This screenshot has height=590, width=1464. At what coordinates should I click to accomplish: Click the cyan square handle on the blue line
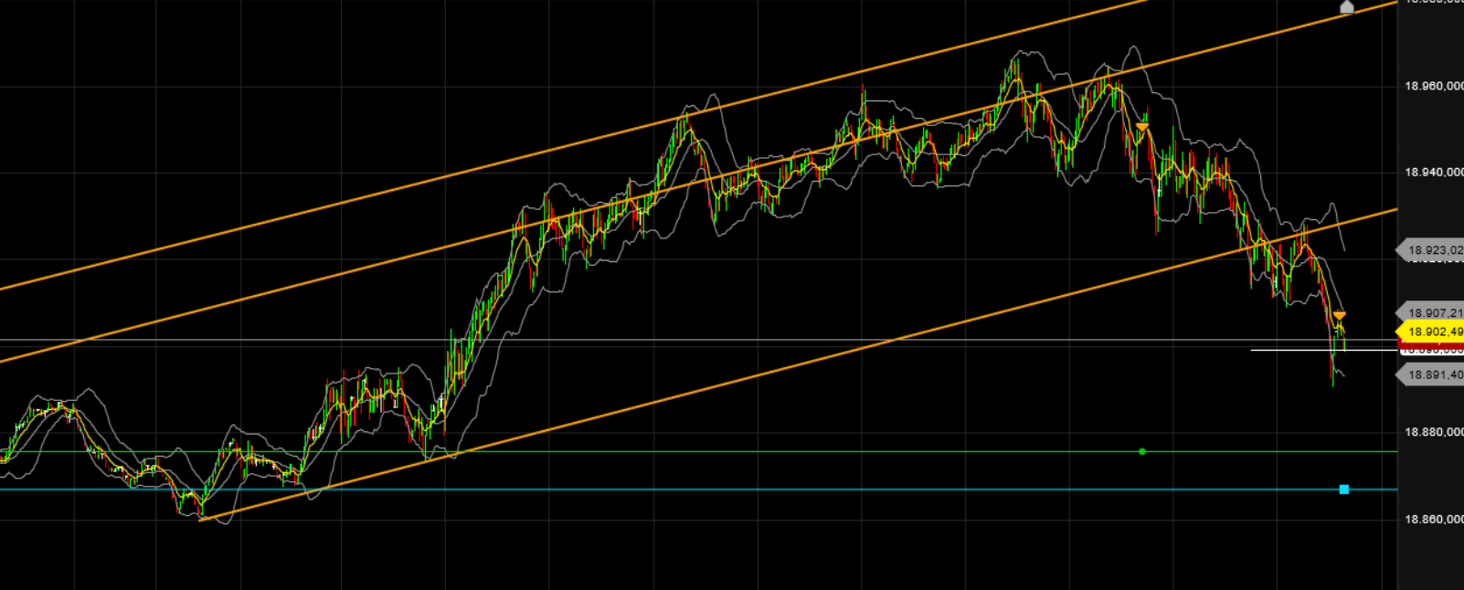(x=1343, y=490)
